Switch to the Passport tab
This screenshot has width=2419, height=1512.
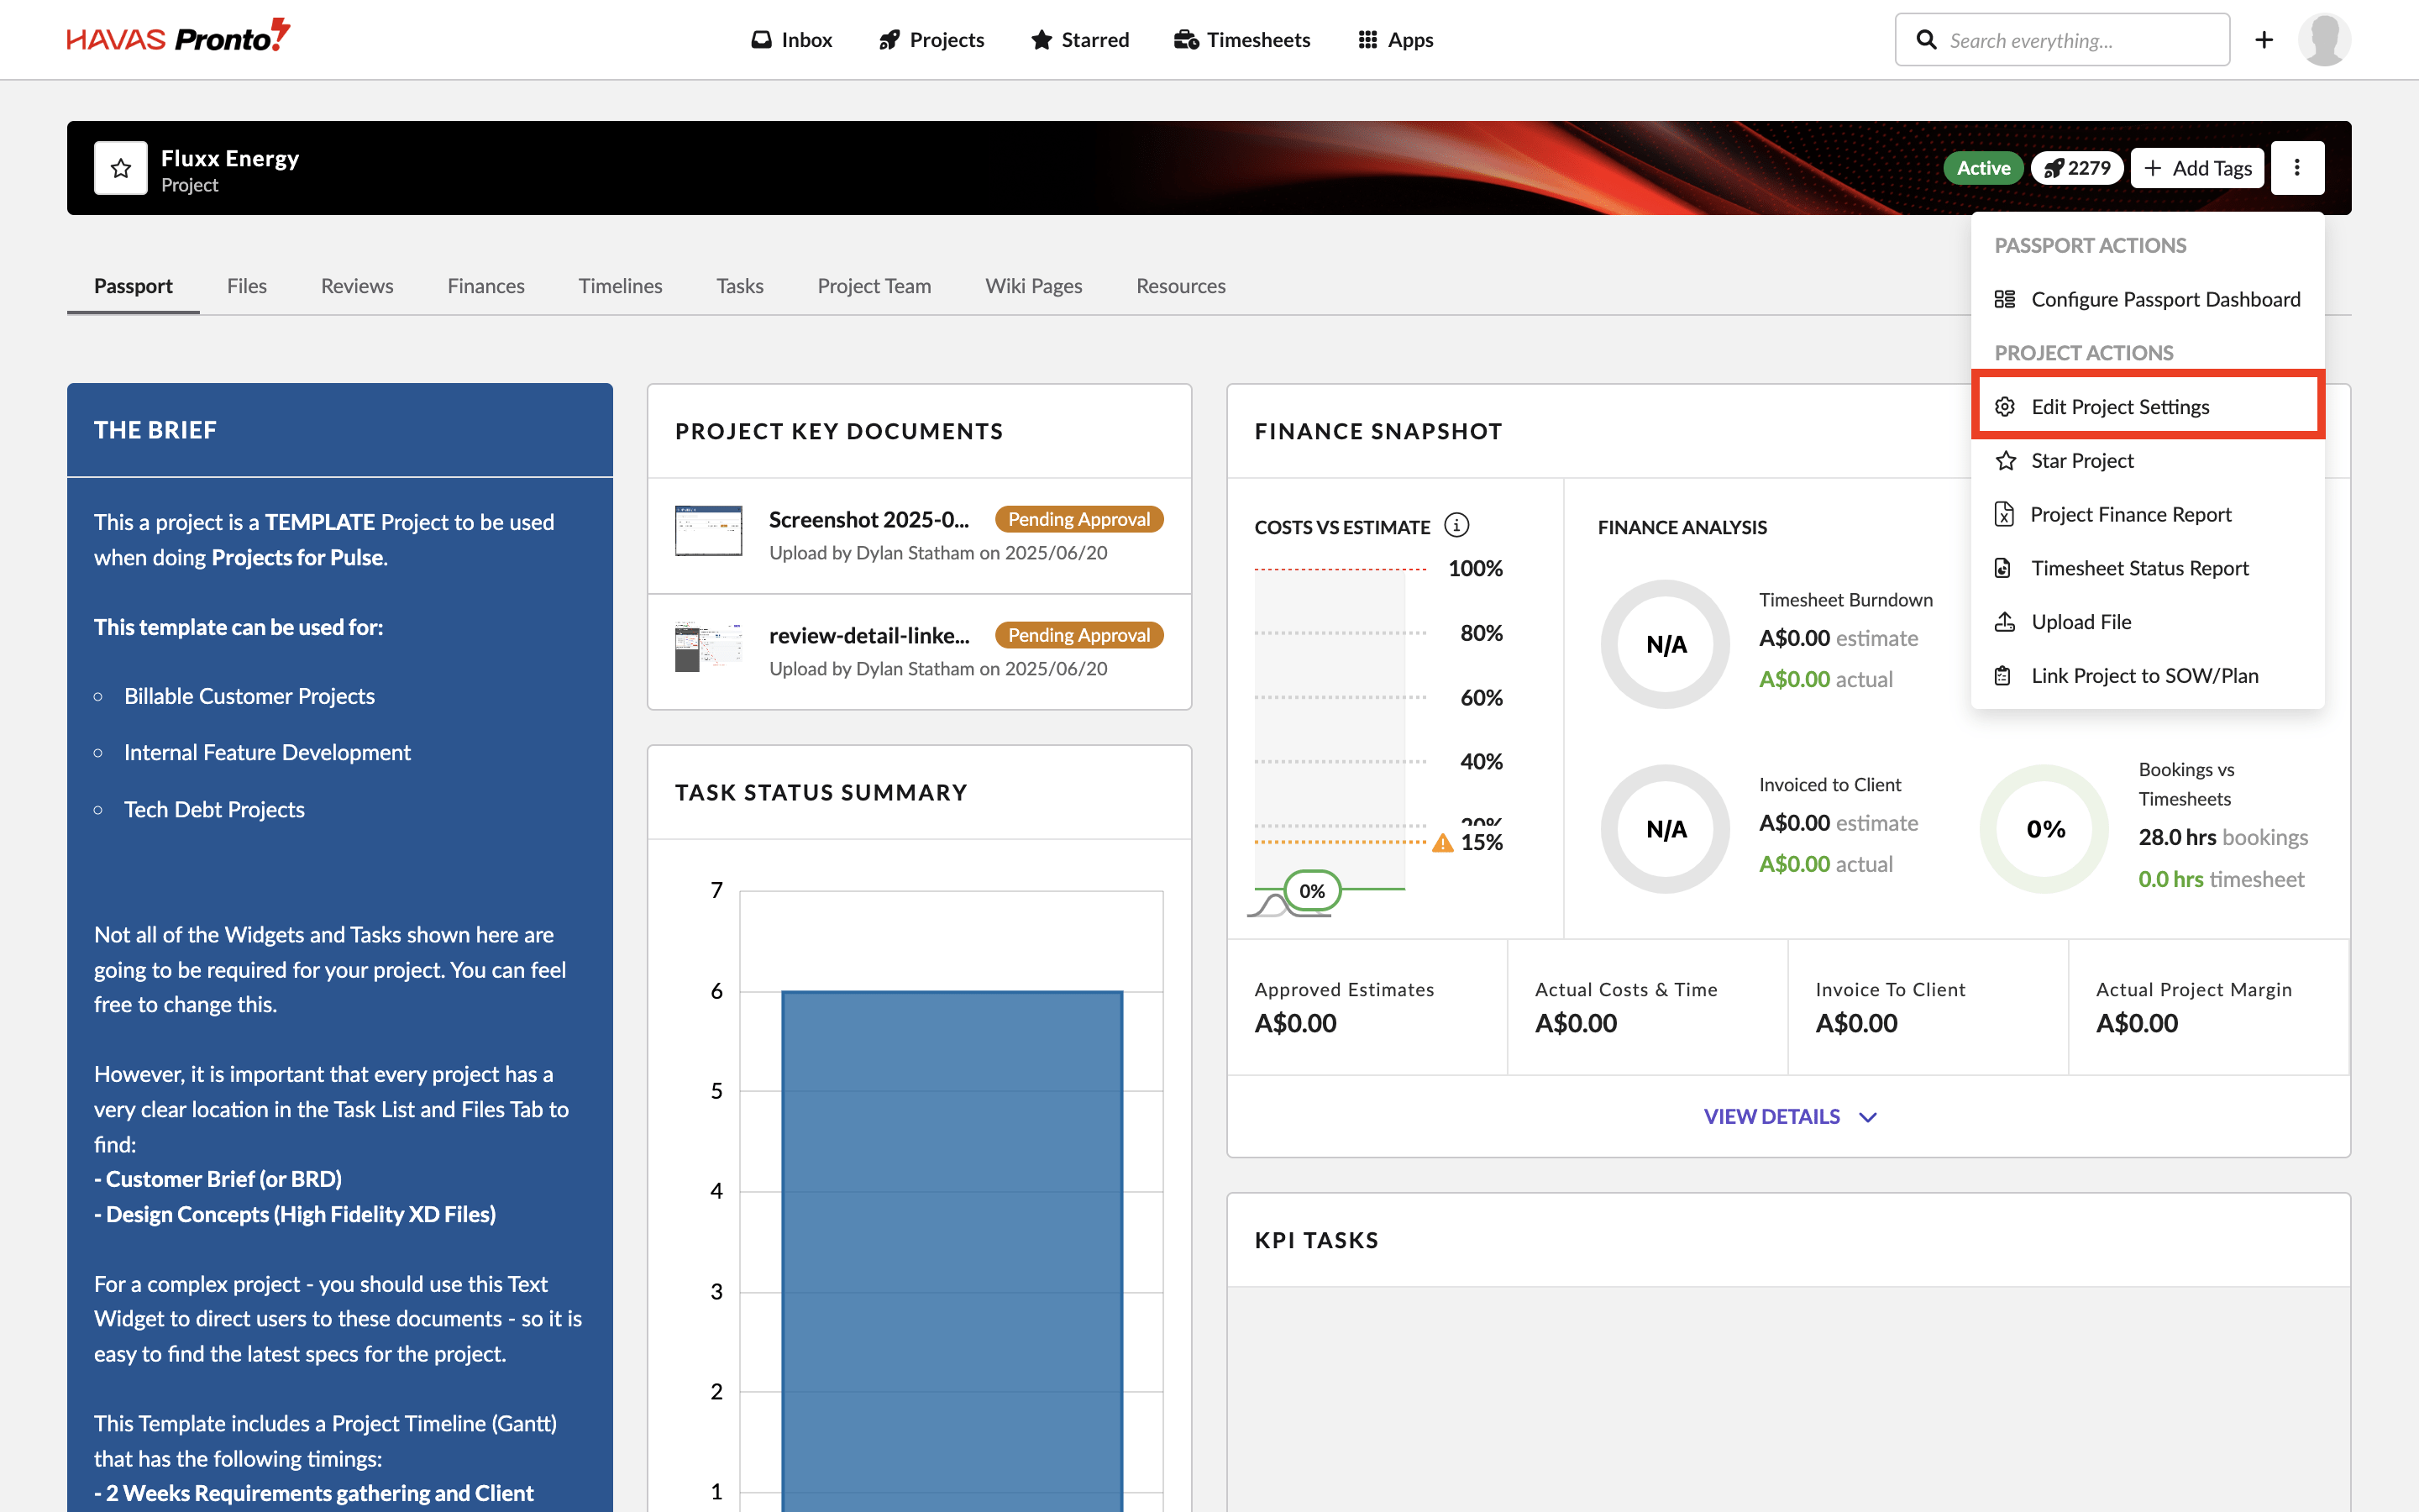(x=133, y=286)
